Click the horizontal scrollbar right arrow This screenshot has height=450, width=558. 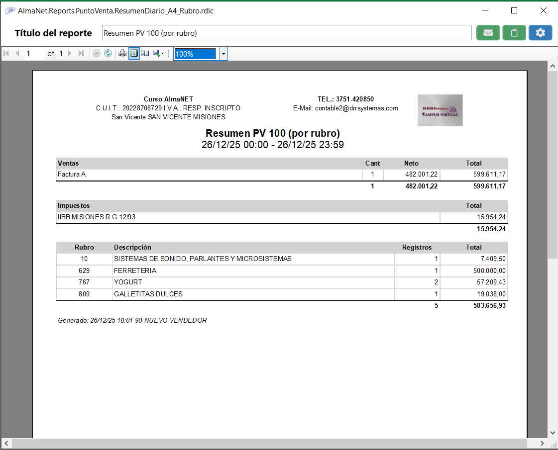[543, 443]
